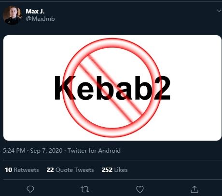Open Max J.'s profile picture
The width and height of the screenshot is (222, 196).
[13, 15]
